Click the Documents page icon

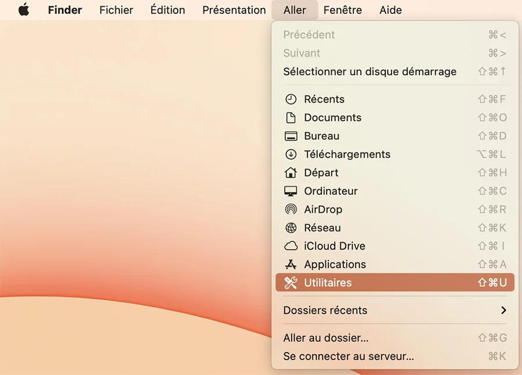(291, 118)
